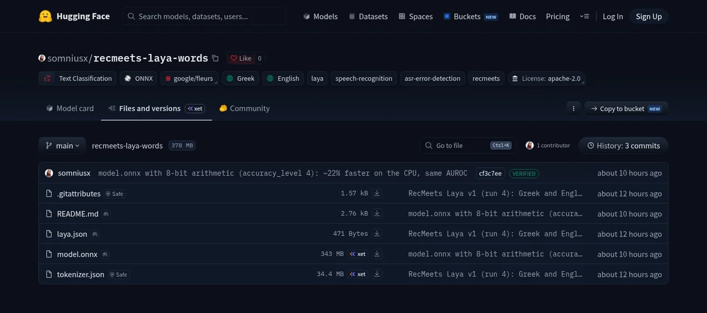The width and height of the screenshot is (707, 313).
Task: Select the Files and versions tab
Action: click(x=156, y=108)
